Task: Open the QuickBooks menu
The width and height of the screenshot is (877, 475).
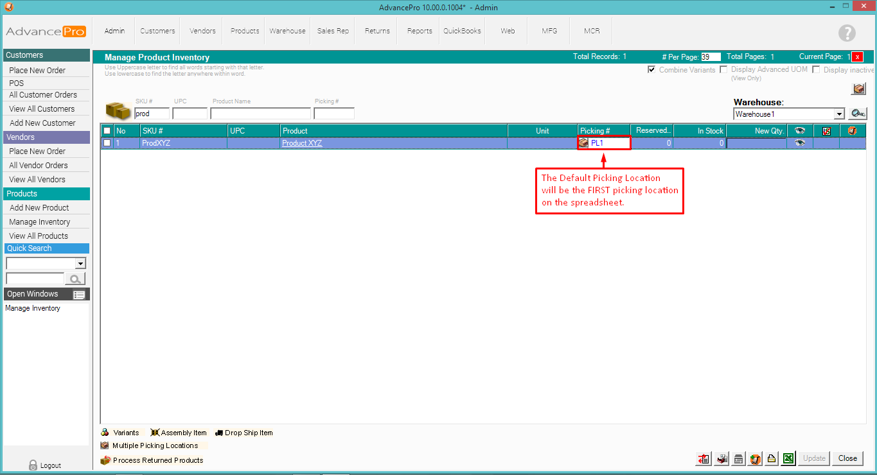Action: coord(462,31)
